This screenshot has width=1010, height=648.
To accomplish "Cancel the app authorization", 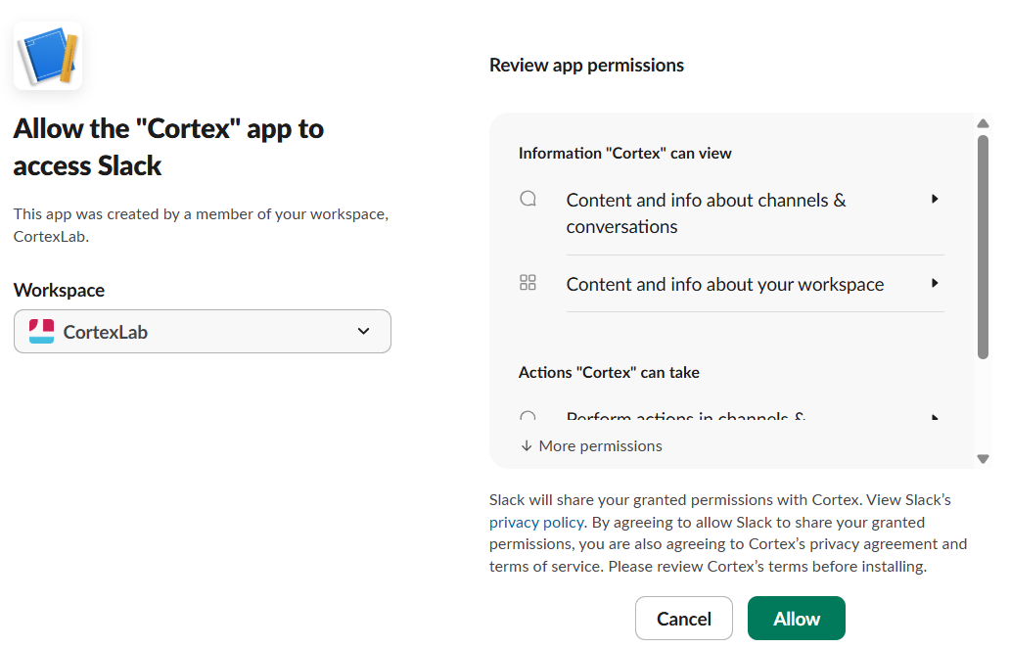I will (x=684, y=619).
